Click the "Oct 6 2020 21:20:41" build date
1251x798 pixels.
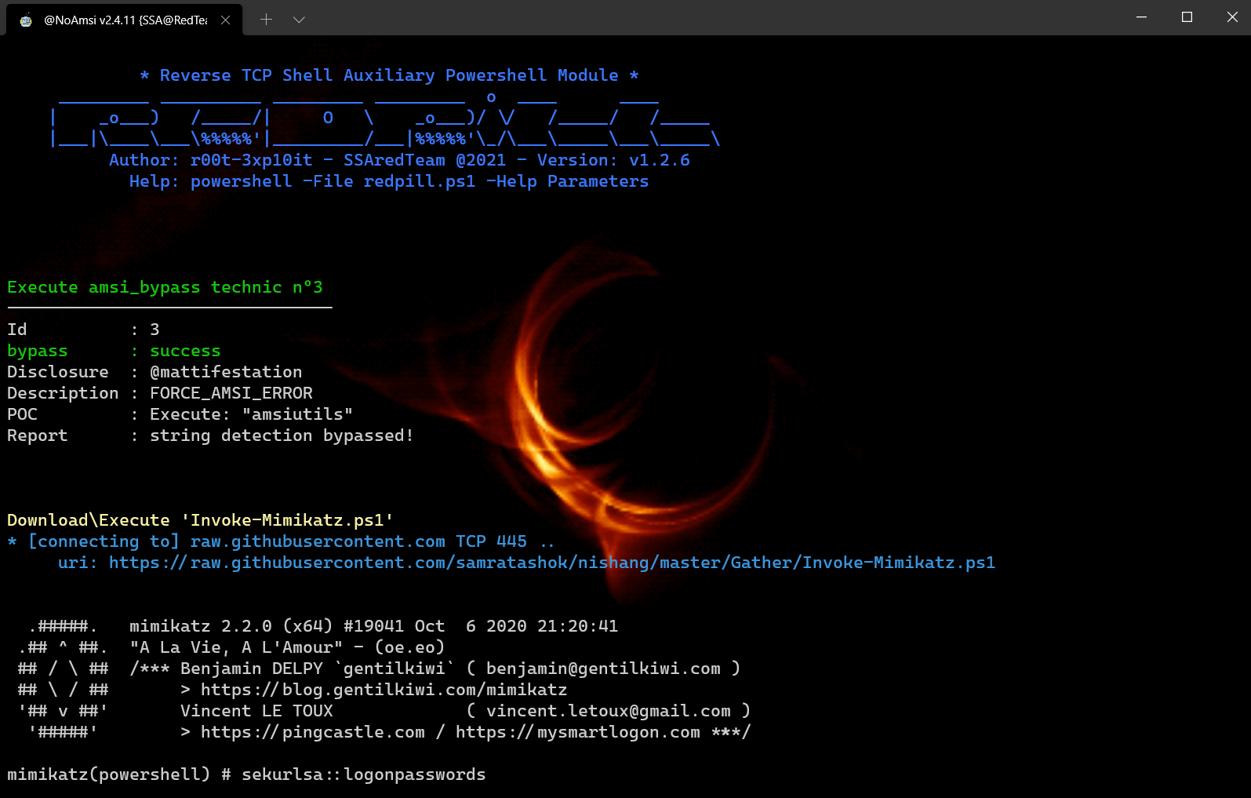pos(516,626)
